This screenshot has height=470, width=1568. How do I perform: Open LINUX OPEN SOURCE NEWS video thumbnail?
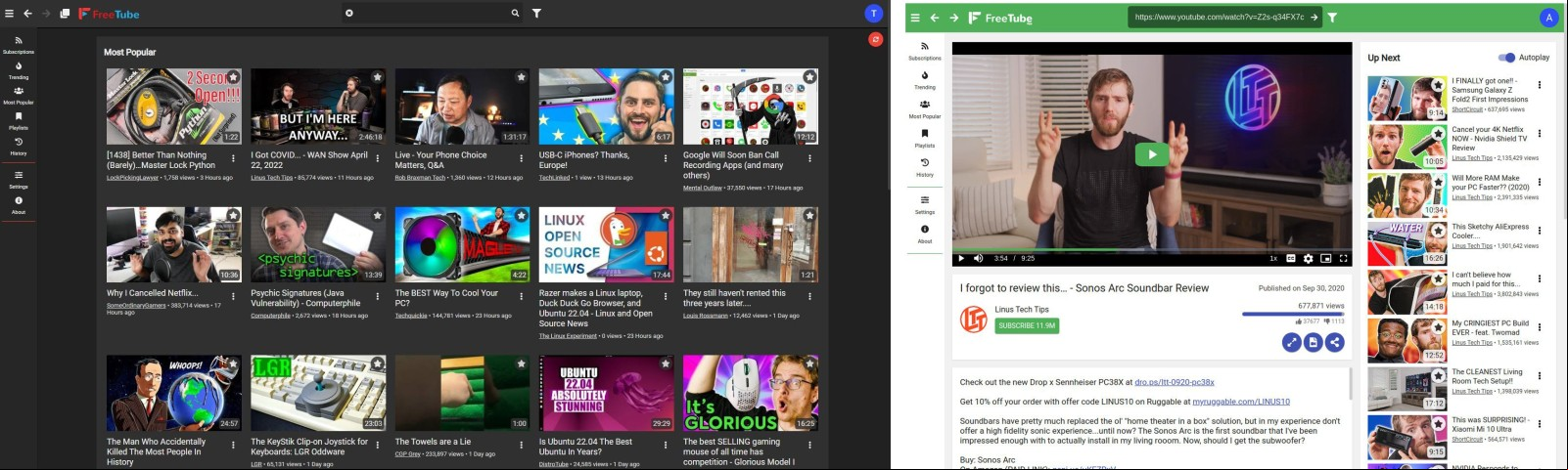coord(606,244)
